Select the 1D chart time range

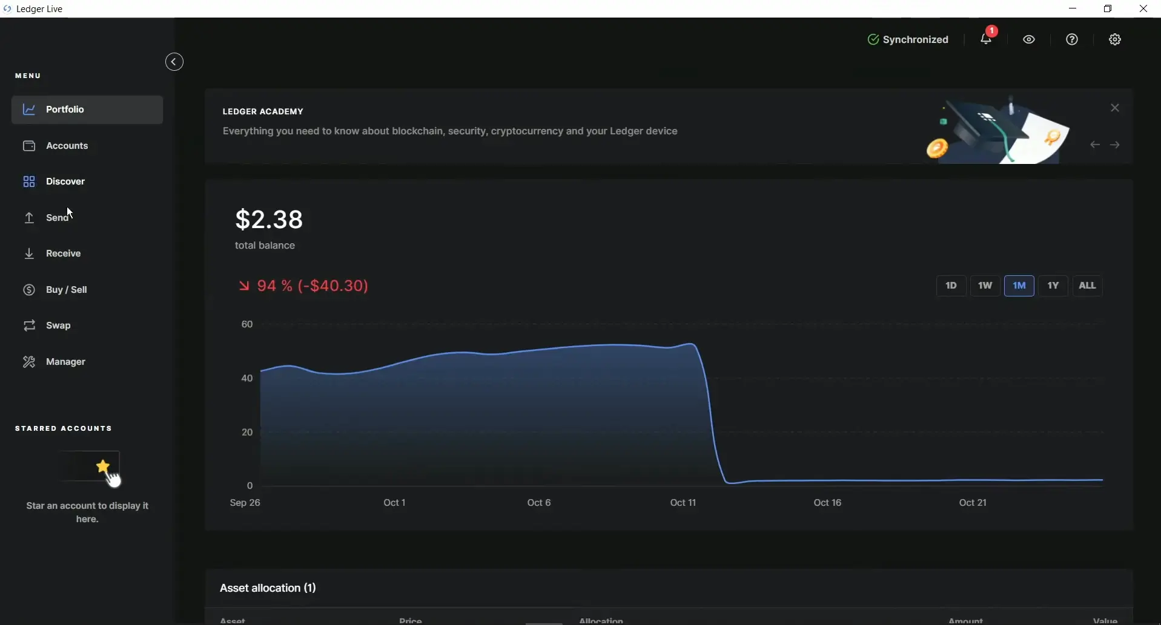click(951, 286)
